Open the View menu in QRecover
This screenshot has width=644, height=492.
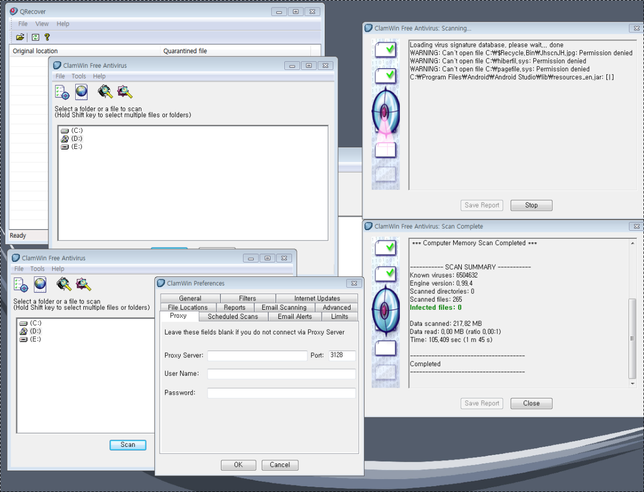42,24
